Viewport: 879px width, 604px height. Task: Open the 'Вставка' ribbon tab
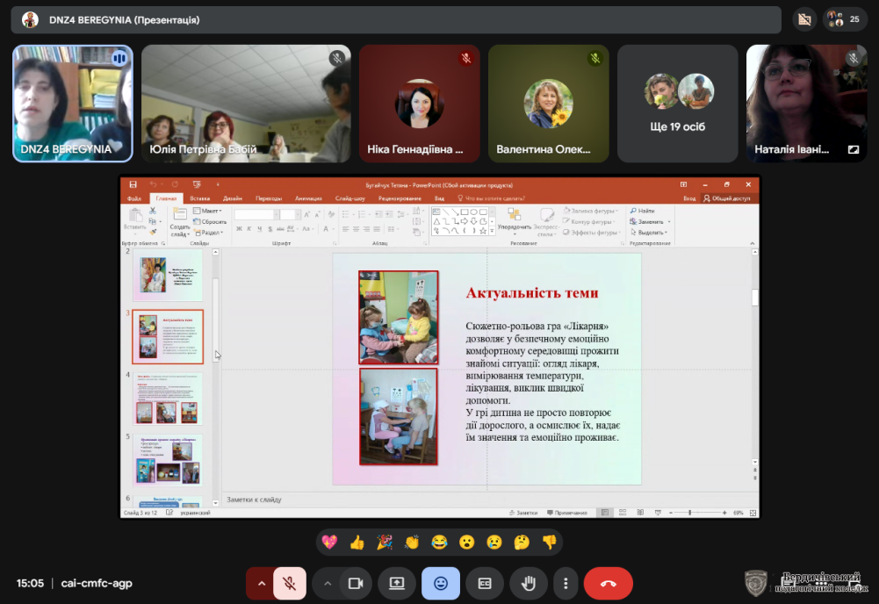point(199,198)
